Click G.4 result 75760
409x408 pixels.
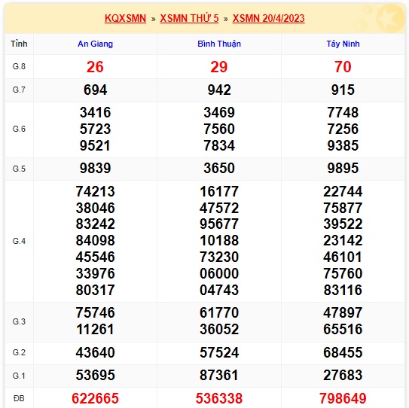(x=343, y=273)
